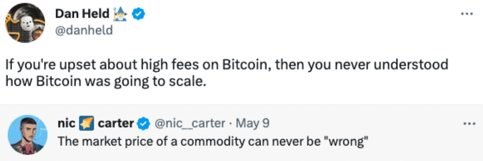Open Dan Held's profile via display name
483x161 pixels.
(x=82, y=13)
